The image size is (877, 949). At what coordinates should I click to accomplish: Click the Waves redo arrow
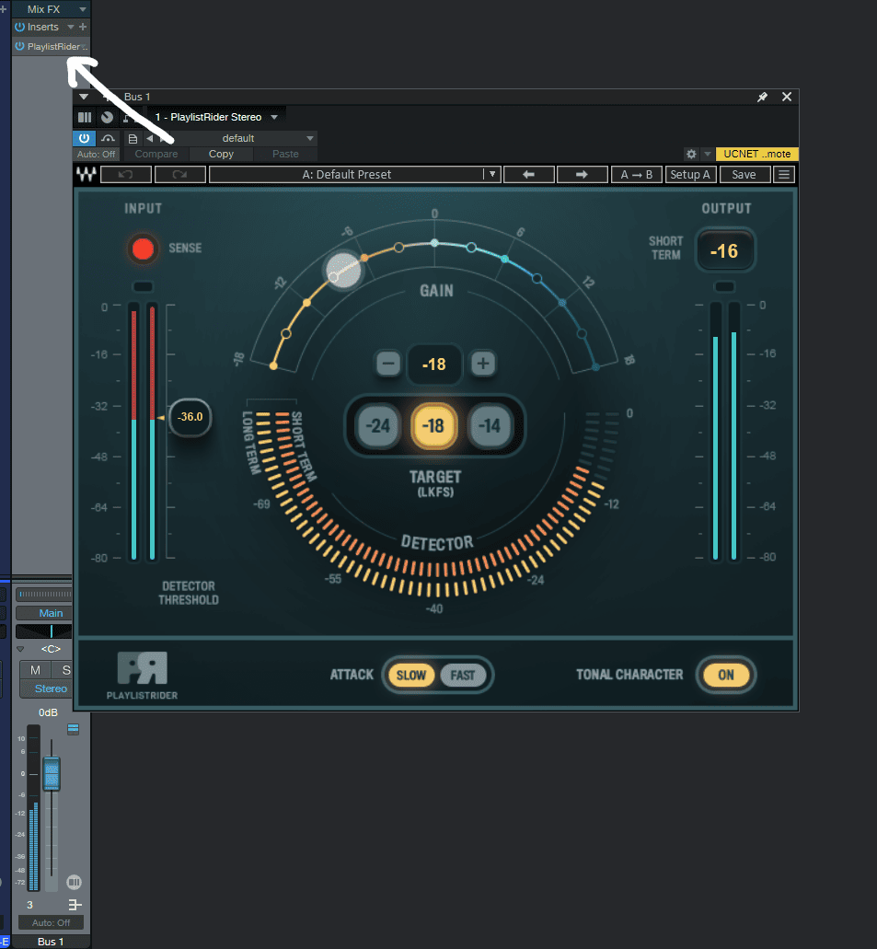click(180, 175)
